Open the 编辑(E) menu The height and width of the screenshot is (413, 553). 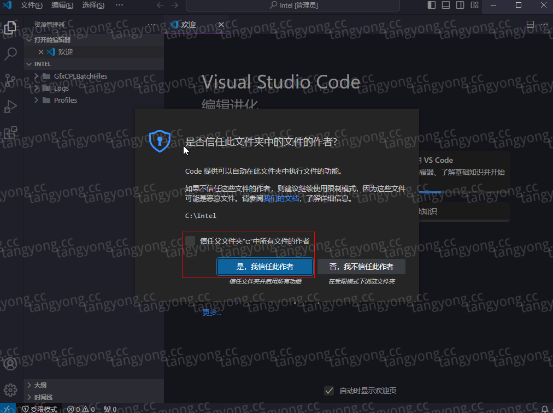point(62,5)
